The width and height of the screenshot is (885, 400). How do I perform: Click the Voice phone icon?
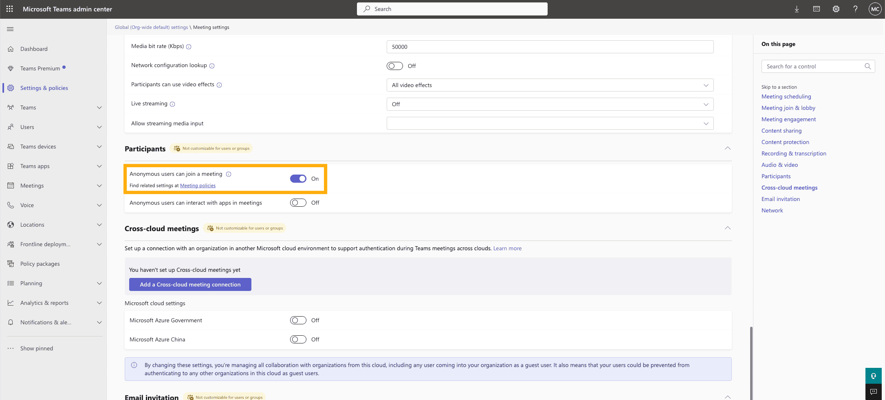[11, 205]
